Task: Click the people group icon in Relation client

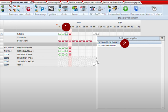Action: pos(114,9)
